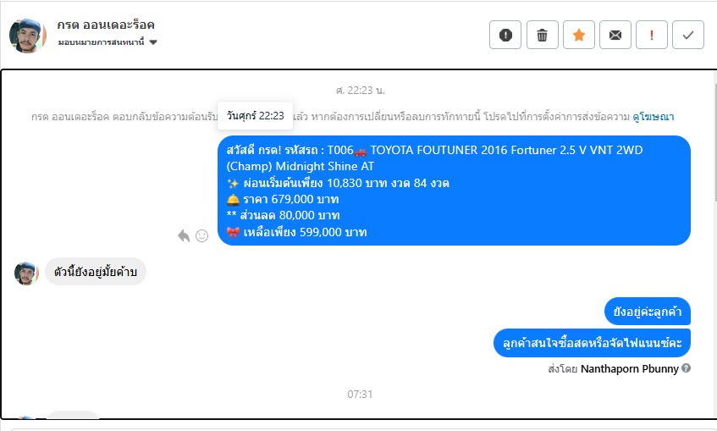This screenshot has height=431, width=717.
Task: Click the มอบหมายการสนทนานี้ assignment label
Action: click(101, 42)
